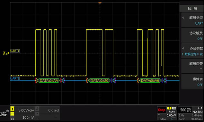Click the 5.00V/div vertical scale readout
This screenshot has width=204, height=122.
[26, 110]
